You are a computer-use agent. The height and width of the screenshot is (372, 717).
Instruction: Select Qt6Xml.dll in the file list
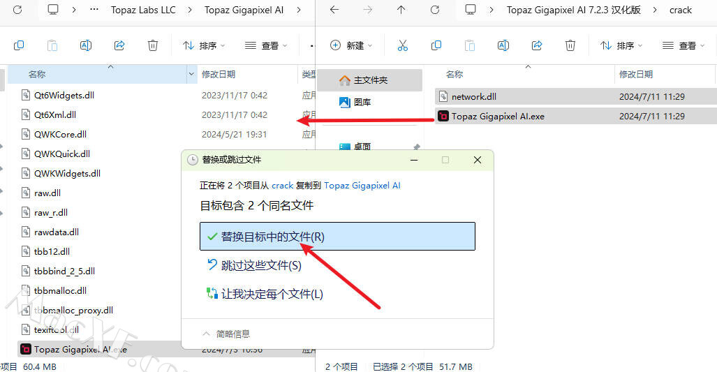55,114
